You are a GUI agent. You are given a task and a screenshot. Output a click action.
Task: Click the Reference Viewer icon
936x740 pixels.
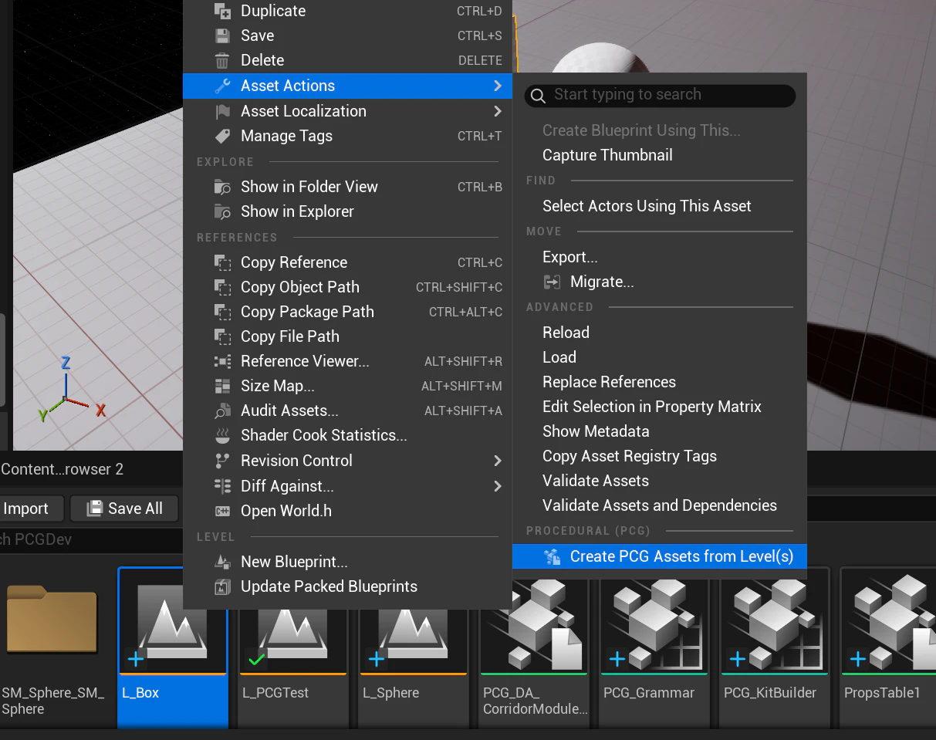222,361
